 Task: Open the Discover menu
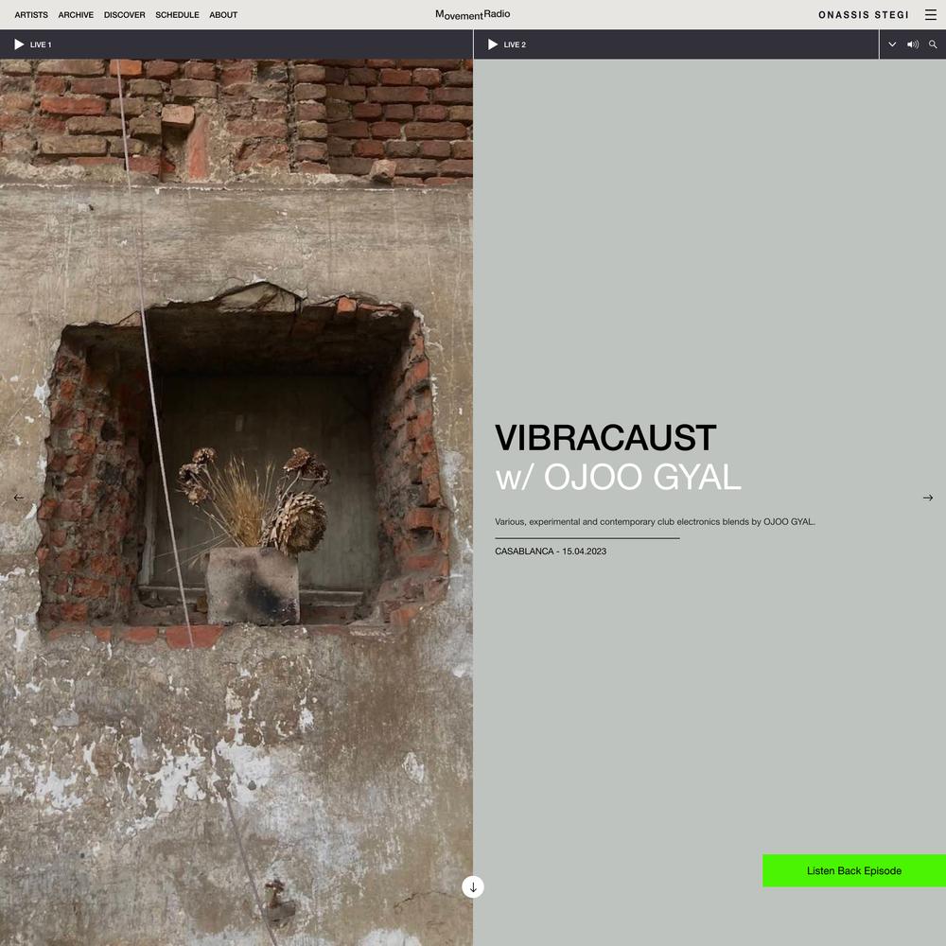124,14
